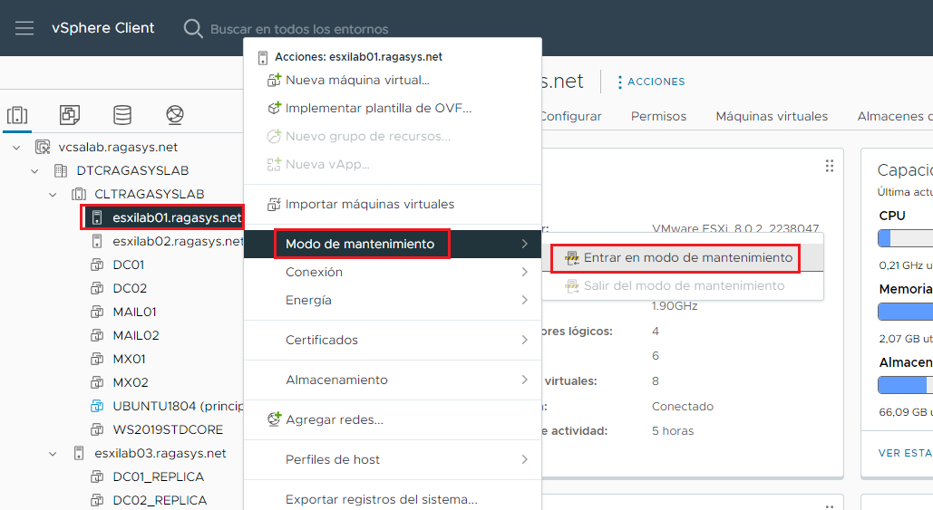Switch to the Permisos tab
This screenshot has width=933, height=510.
click(658, 117)
